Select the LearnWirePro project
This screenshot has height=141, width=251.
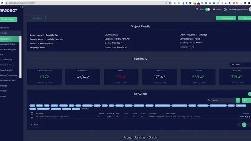coord(6,60)
